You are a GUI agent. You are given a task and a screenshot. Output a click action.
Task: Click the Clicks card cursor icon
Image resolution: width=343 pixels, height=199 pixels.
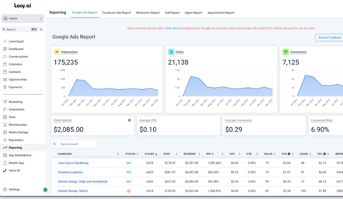click(x=171, y=52)
